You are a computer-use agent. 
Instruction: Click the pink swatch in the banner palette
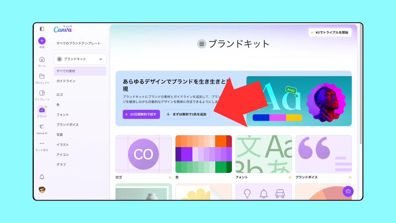click(x=278, y=118)
